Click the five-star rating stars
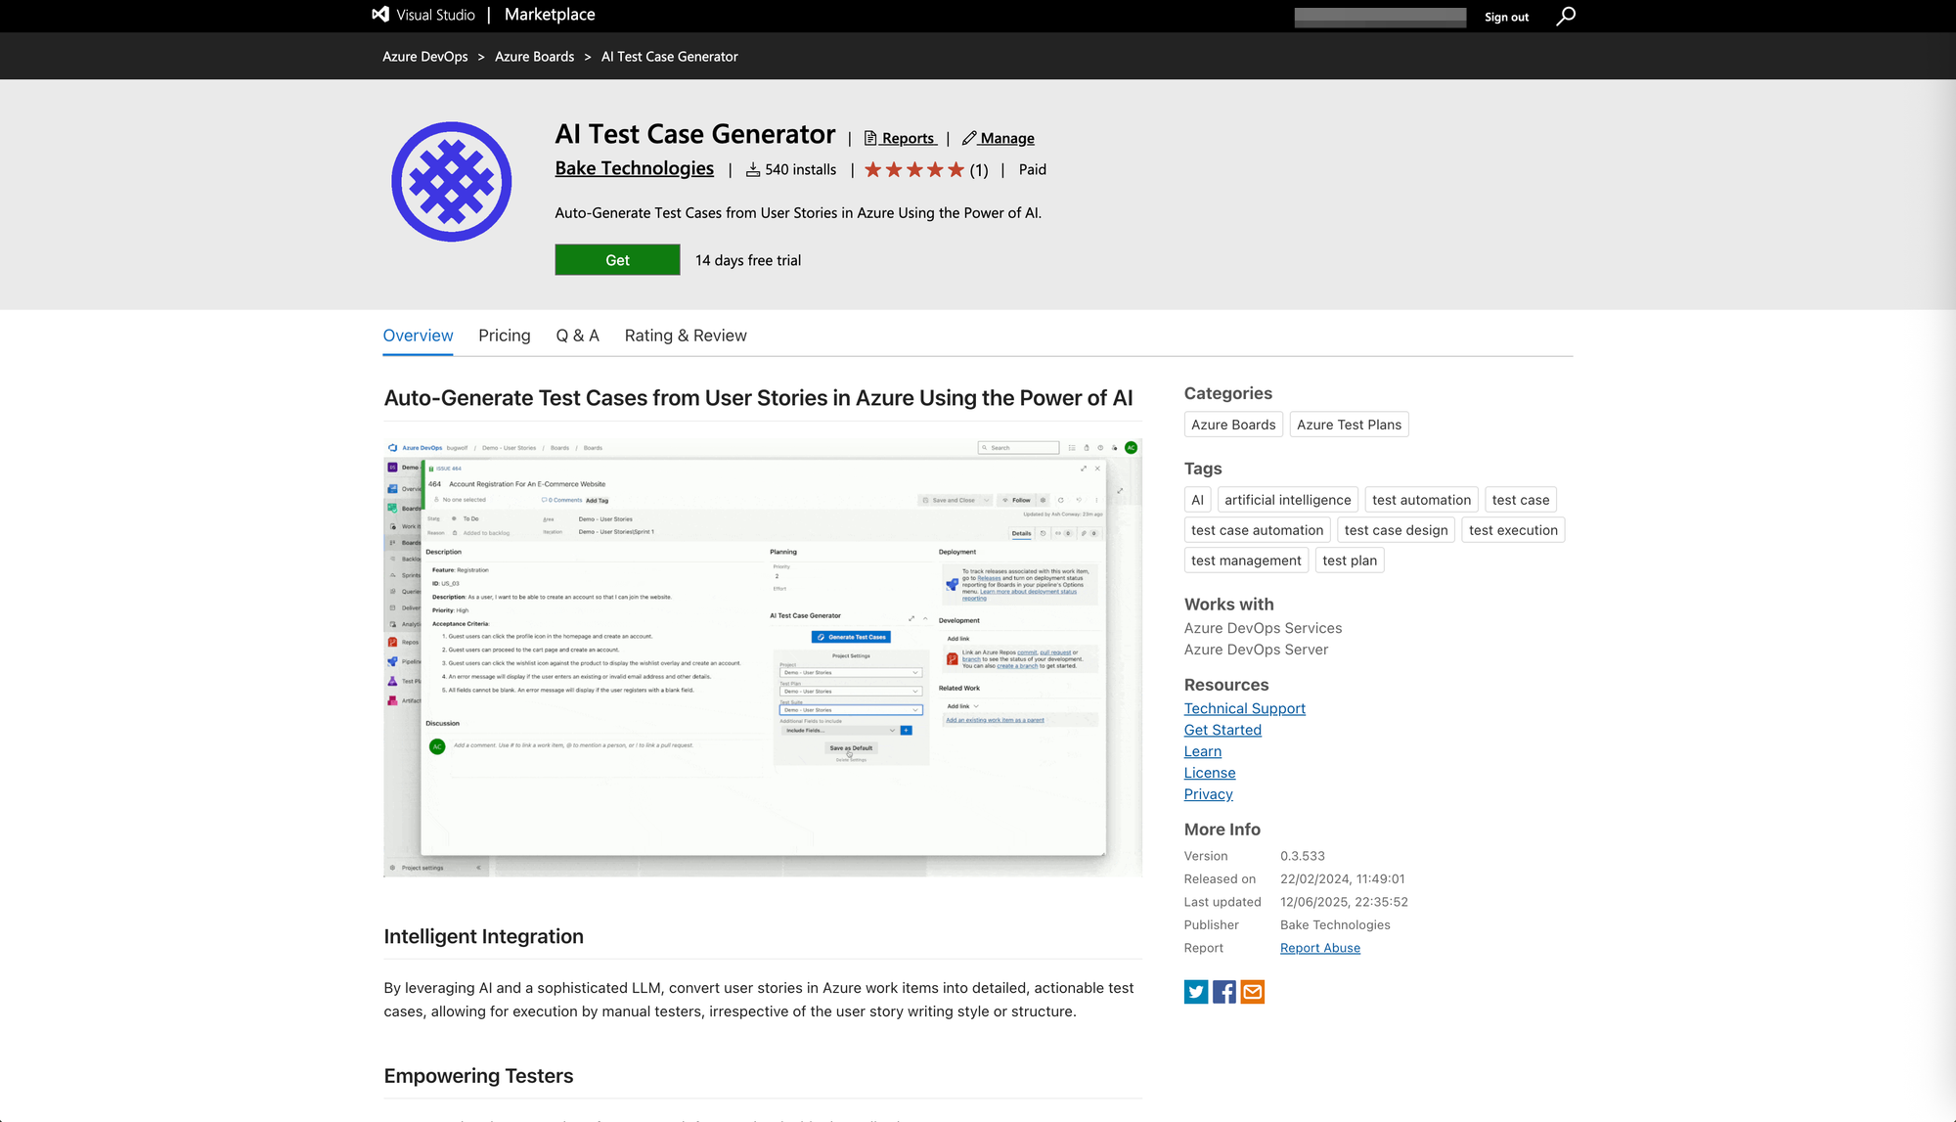 914,170
